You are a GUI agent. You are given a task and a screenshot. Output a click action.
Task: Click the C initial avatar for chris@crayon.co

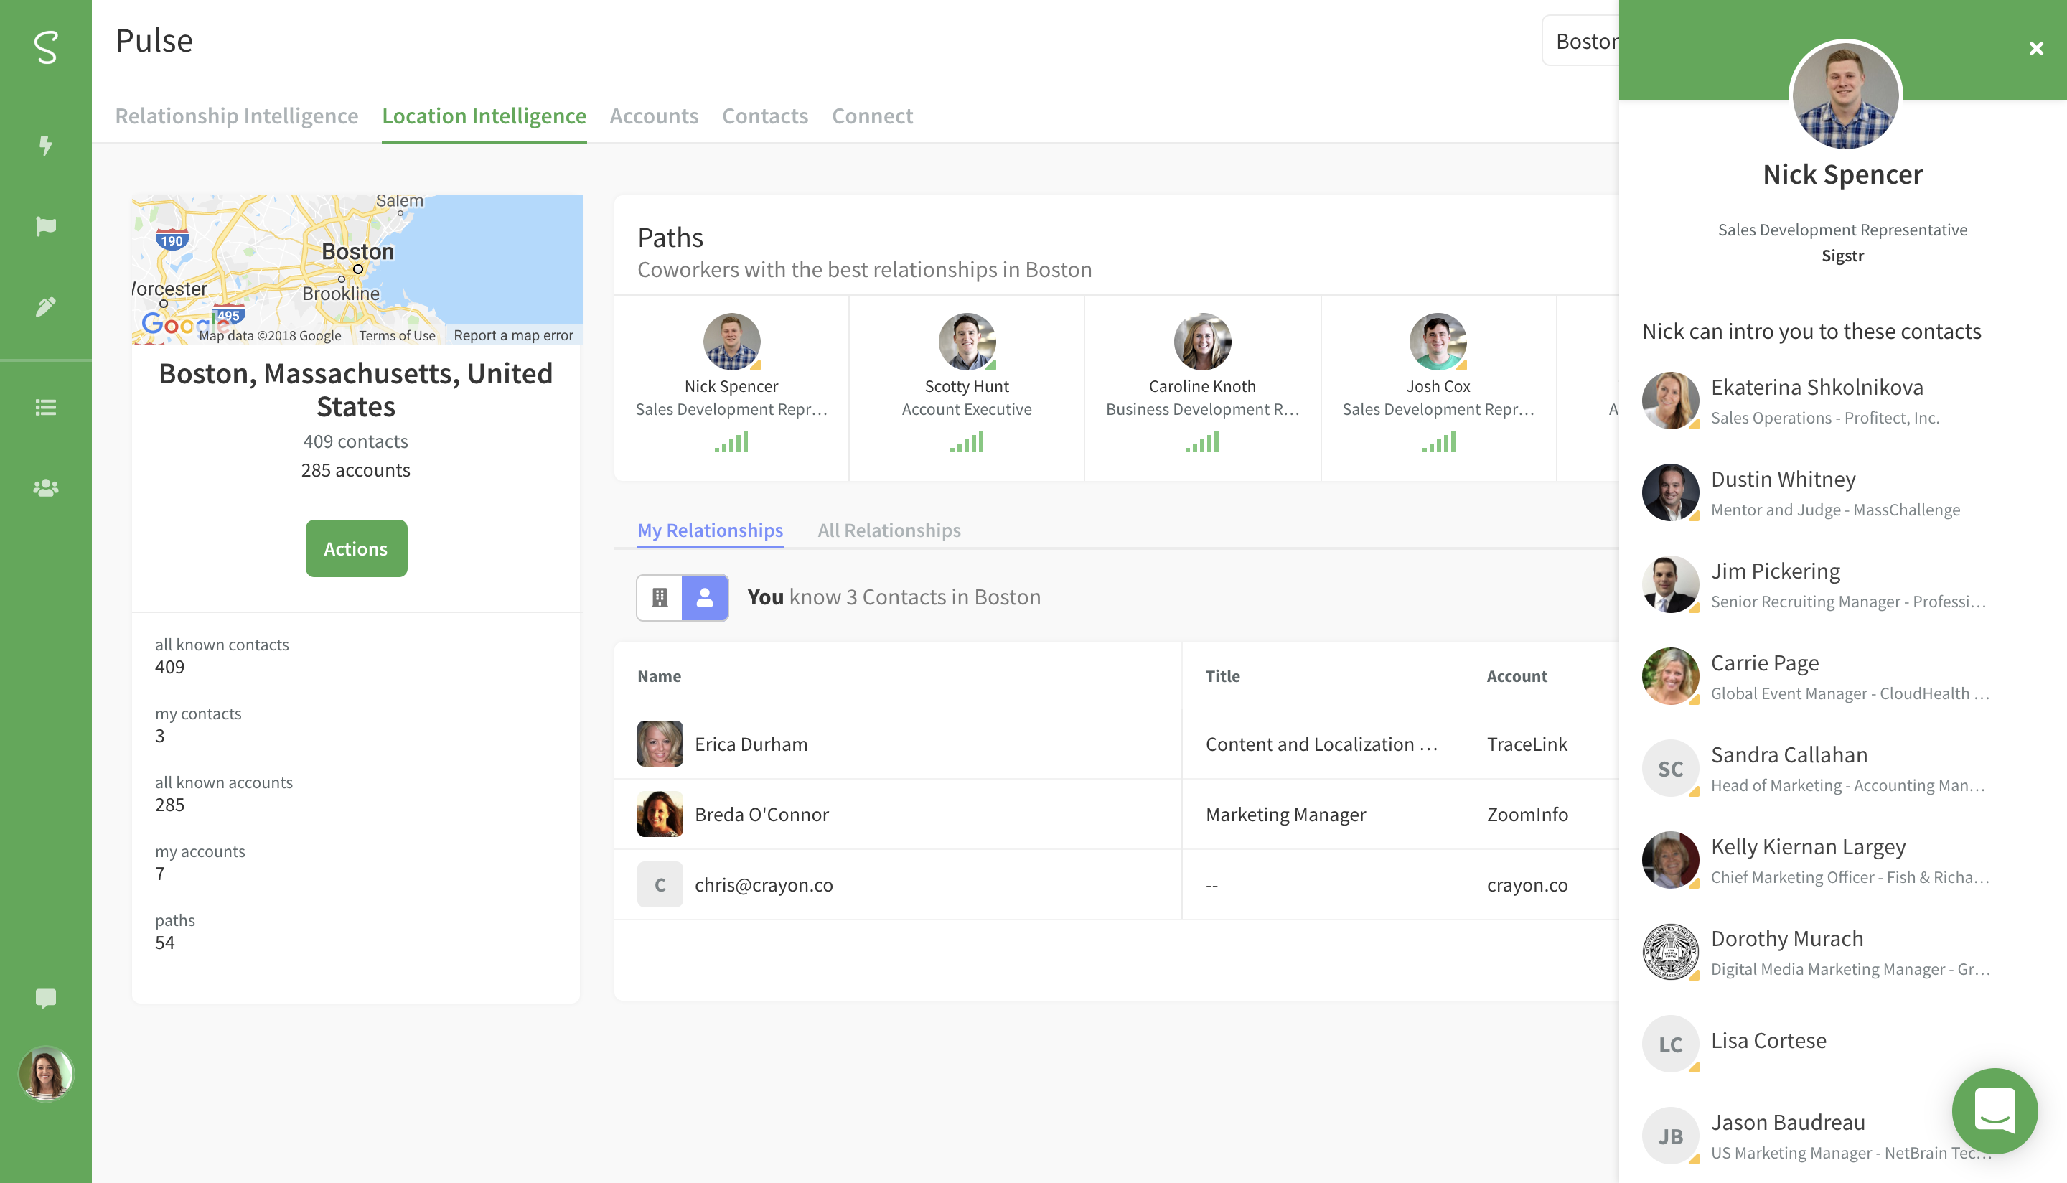(660, 884)
